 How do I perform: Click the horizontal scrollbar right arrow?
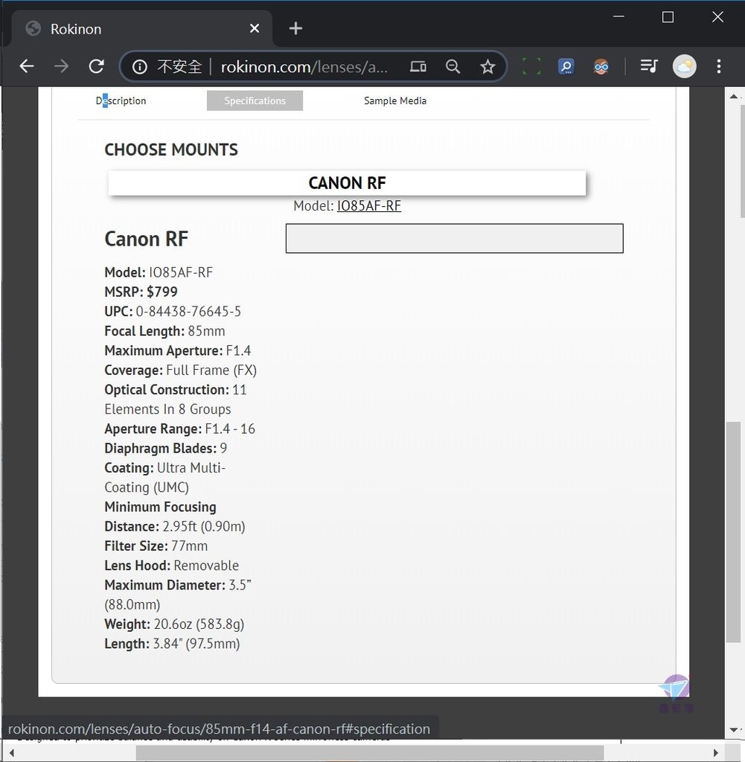click(715, 753)
